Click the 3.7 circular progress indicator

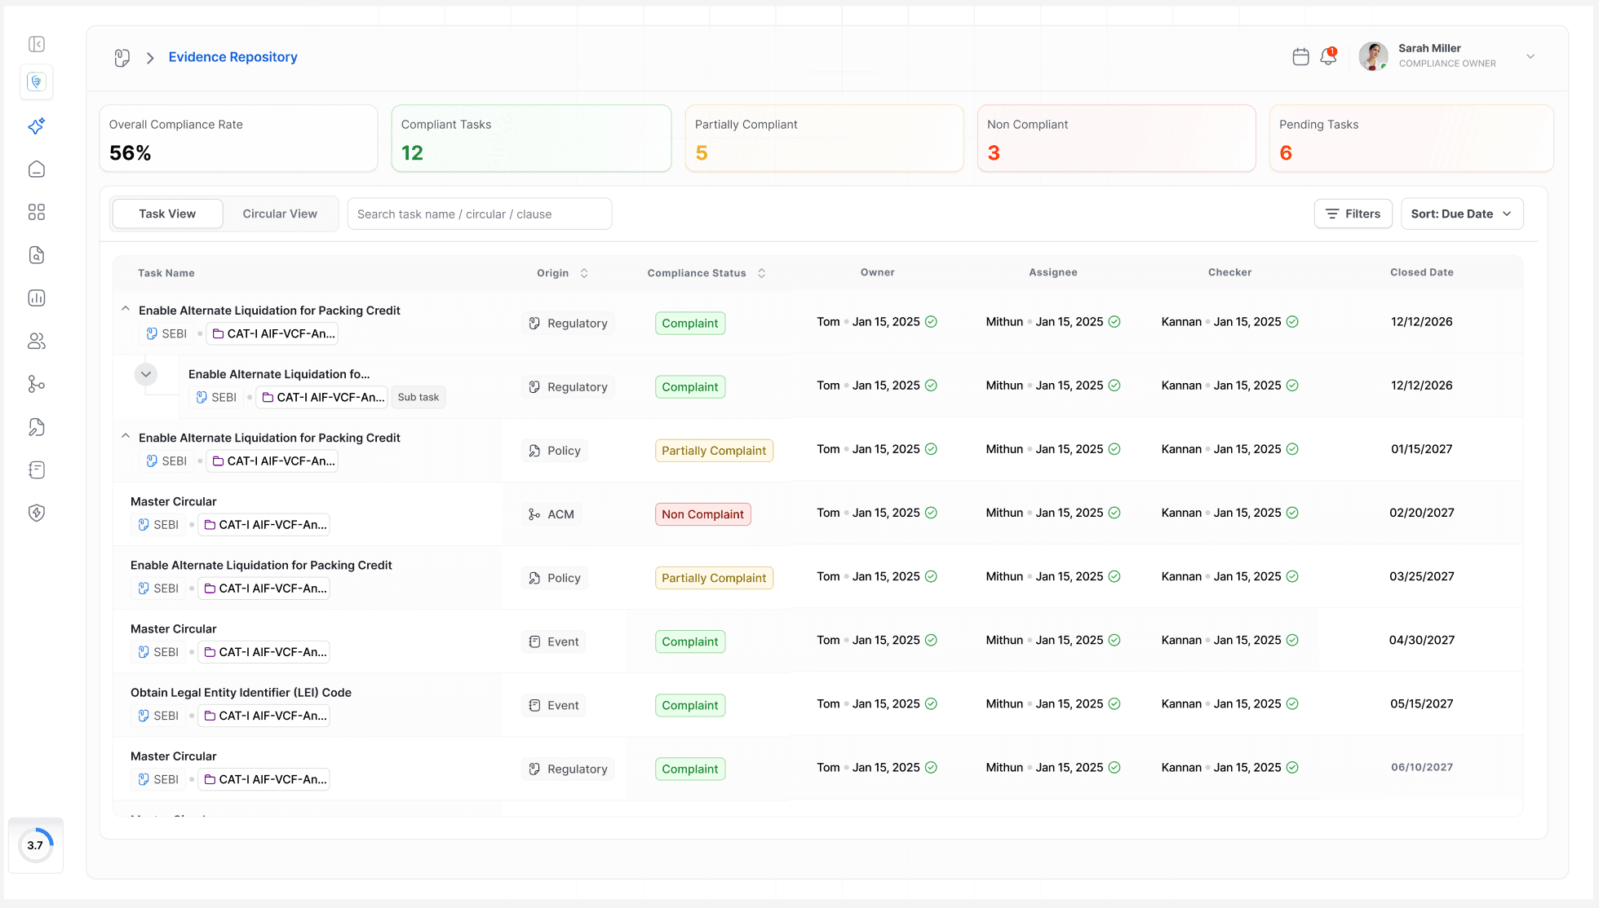[x=35, y=845]
